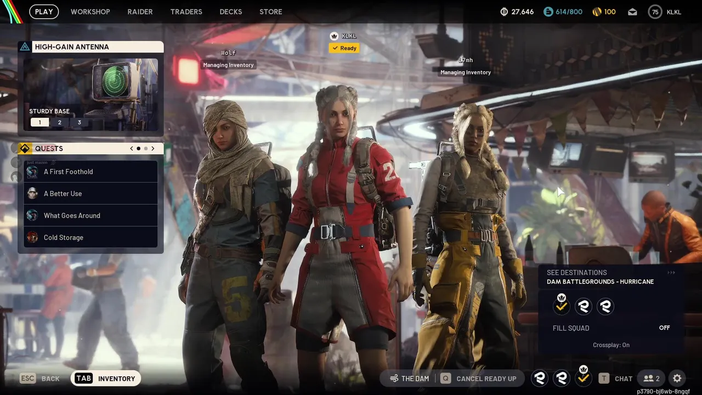Toggle Fill Squad OFF switch

664,328
